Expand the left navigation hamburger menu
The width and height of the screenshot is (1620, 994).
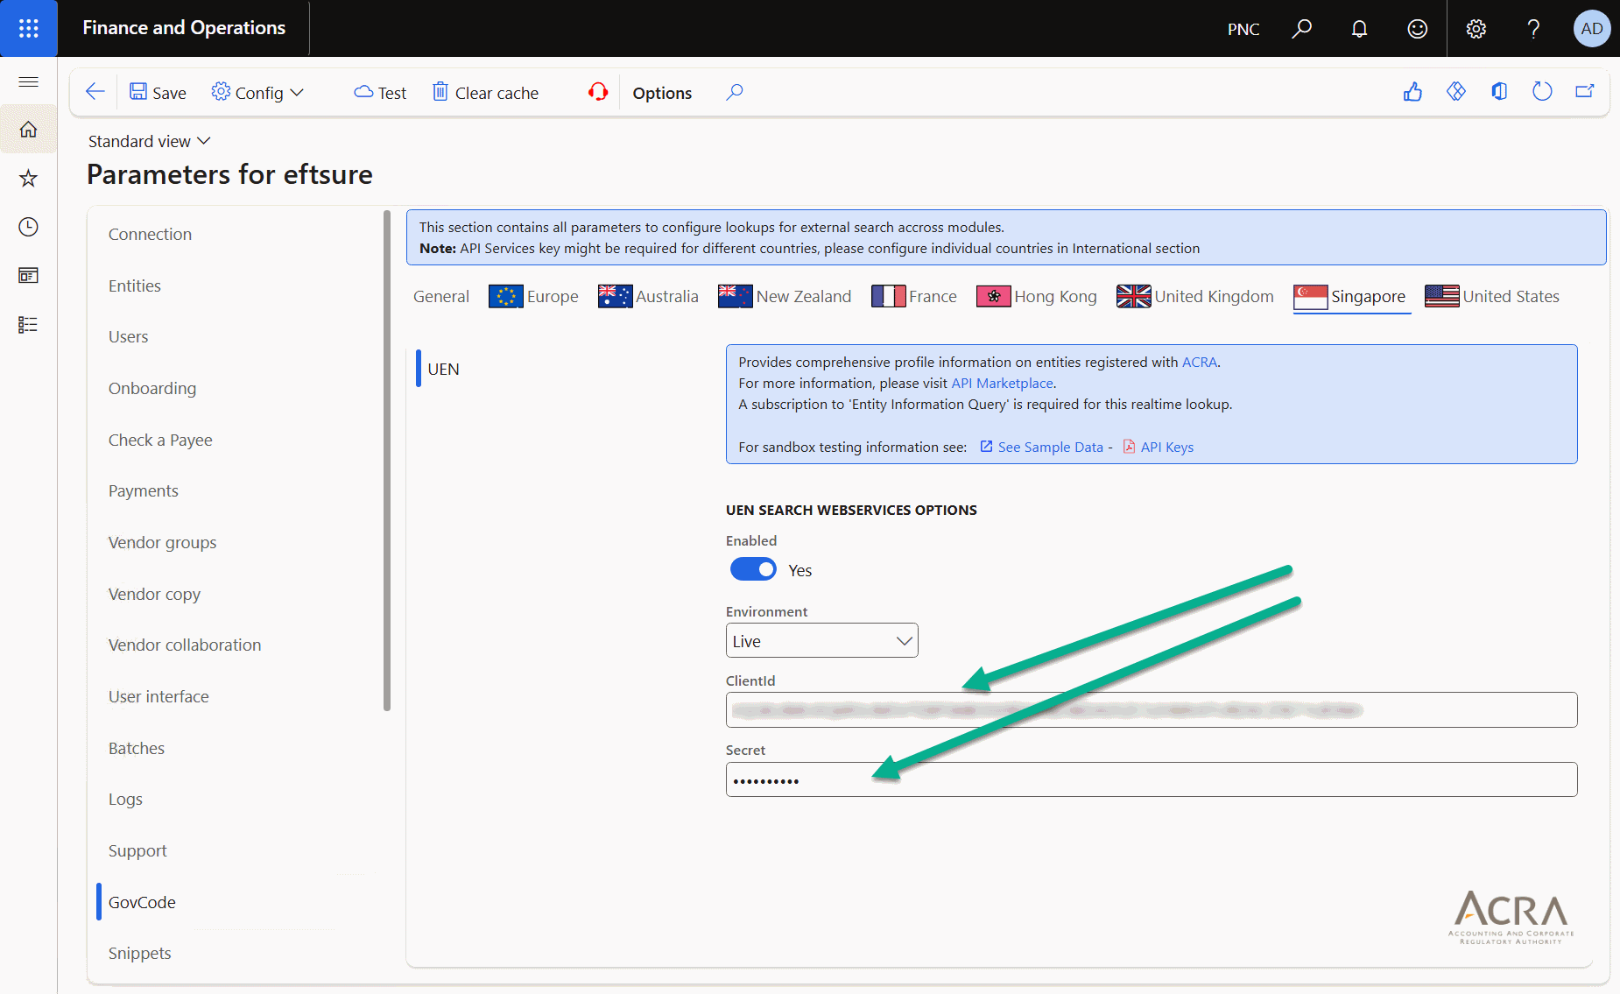[x=29, y=81]
